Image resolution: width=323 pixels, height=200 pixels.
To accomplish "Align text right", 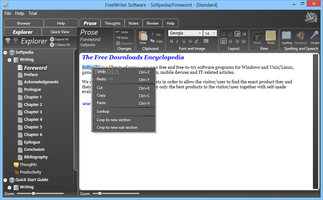I will point(237,41).
